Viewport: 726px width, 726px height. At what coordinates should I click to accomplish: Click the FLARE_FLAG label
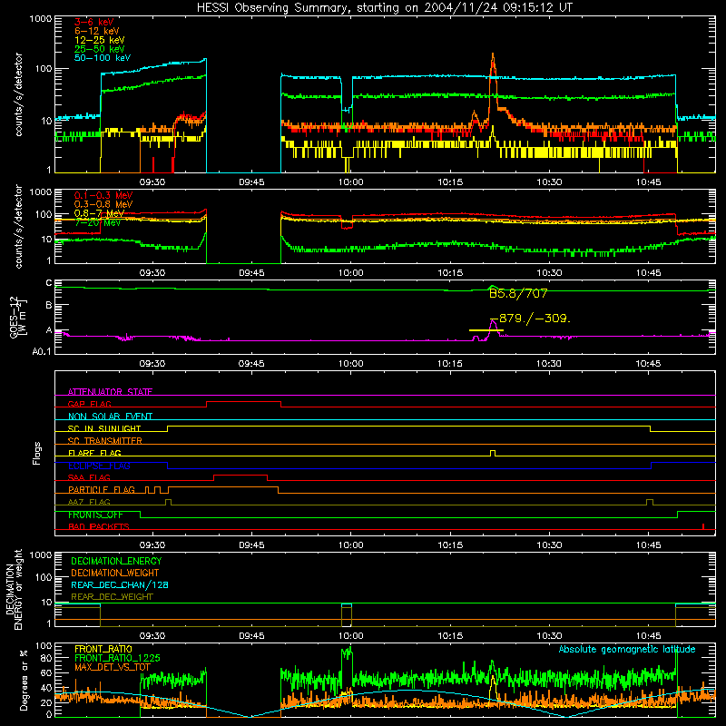click(94, 453)
